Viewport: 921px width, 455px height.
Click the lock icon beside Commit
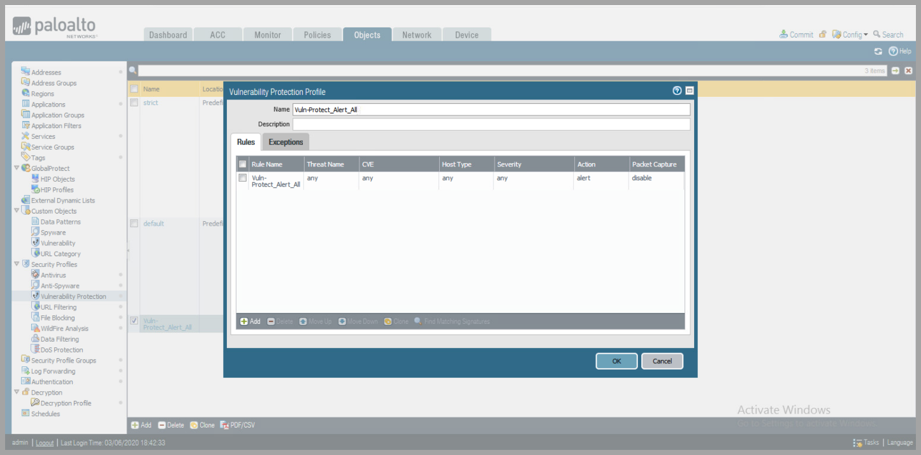[823, 34]
